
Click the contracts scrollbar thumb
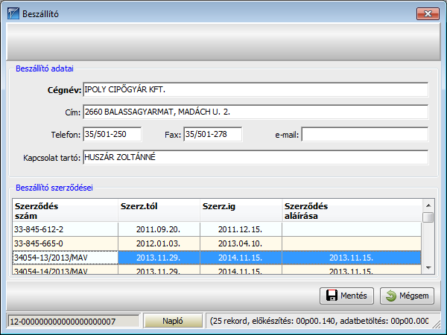[x=428, y=217]
